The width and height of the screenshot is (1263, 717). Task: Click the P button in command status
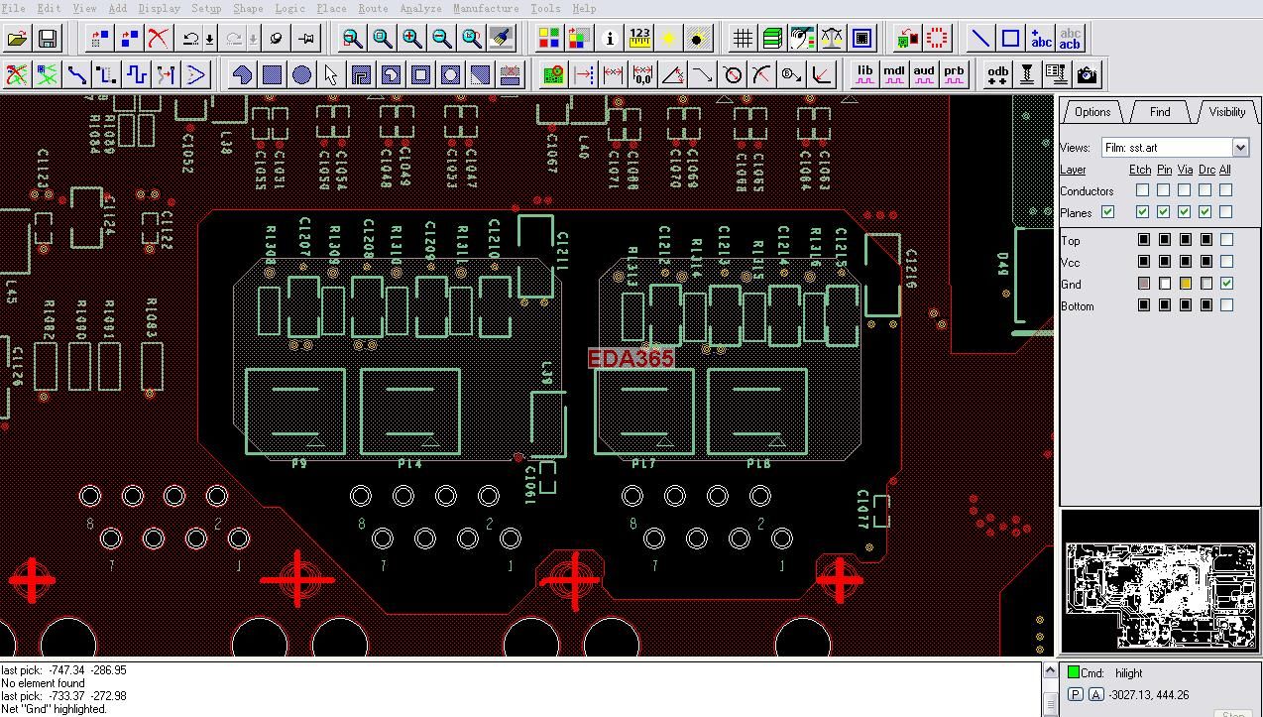(1075, 695)
